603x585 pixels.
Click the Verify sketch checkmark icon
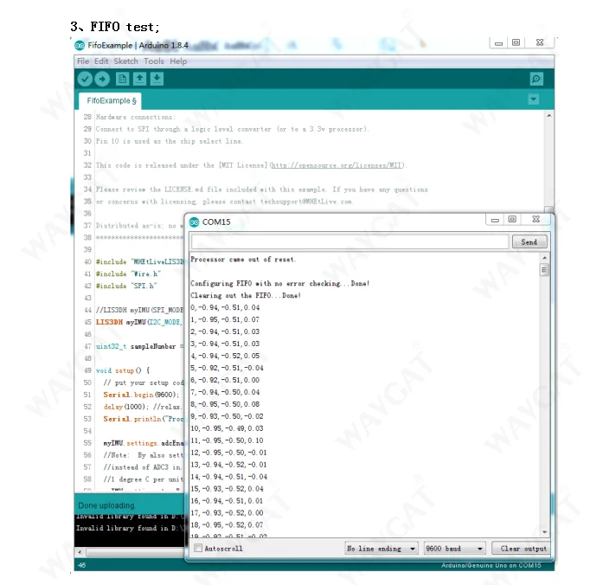pos(85,80)
